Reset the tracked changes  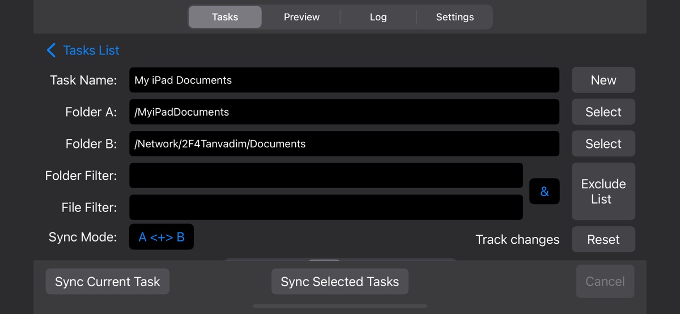[x=603, y=240]
